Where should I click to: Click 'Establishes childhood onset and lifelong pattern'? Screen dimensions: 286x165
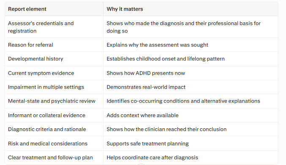pyautogui.click(x=166, y=59)
